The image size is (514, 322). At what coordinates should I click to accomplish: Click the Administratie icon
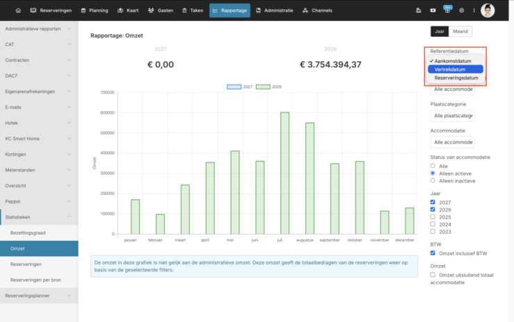(x=258, y=10)
